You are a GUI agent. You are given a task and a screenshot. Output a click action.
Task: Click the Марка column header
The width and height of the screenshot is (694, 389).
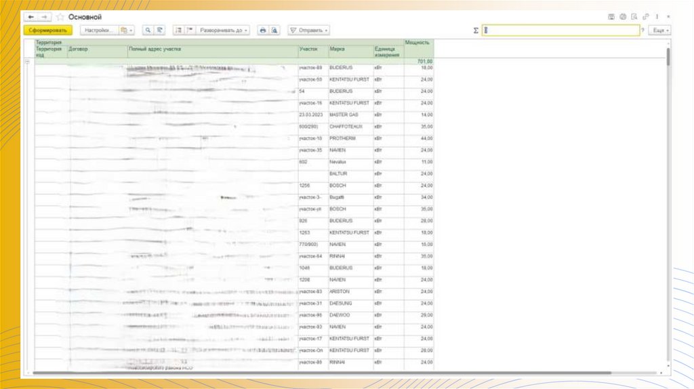tap(351, 52)
